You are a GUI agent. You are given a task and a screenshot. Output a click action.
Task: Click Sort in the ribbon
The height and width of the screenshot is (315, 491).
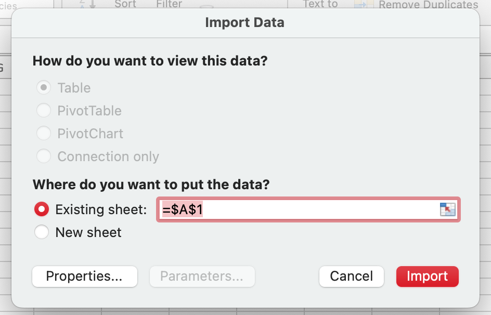tap(125, 4)
